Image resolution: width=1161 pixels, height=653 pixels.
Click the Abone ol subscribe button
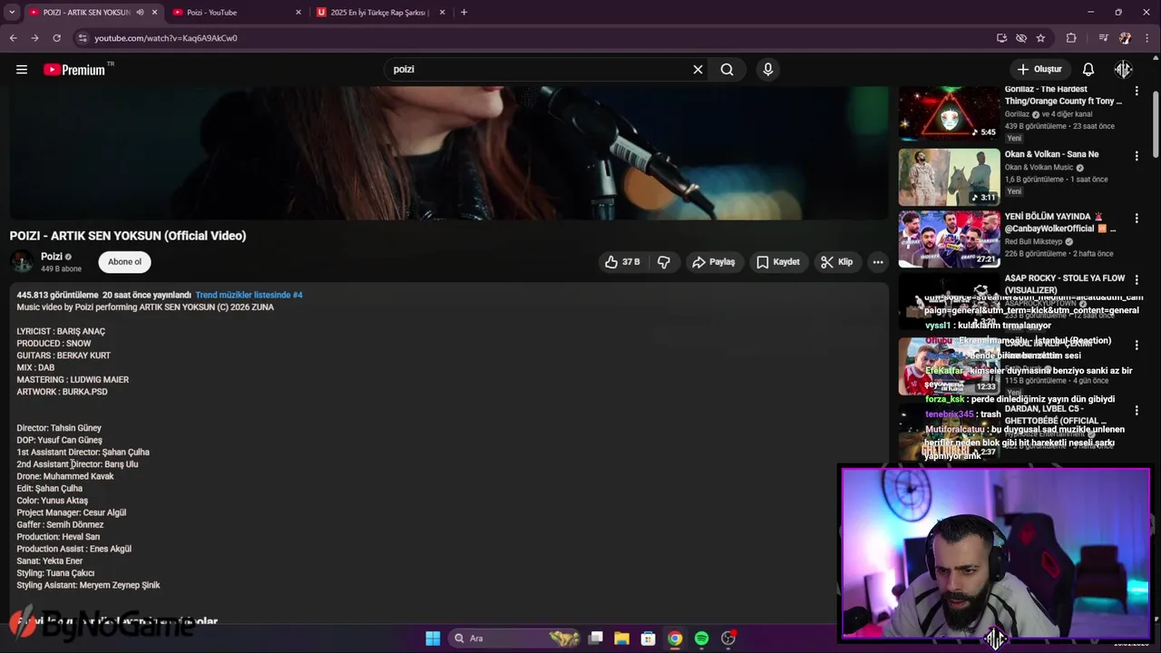[x=124, y=262]
